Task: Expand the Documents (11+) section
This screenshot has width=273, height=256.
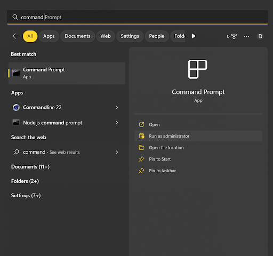Action: click(x=30, y=167)
